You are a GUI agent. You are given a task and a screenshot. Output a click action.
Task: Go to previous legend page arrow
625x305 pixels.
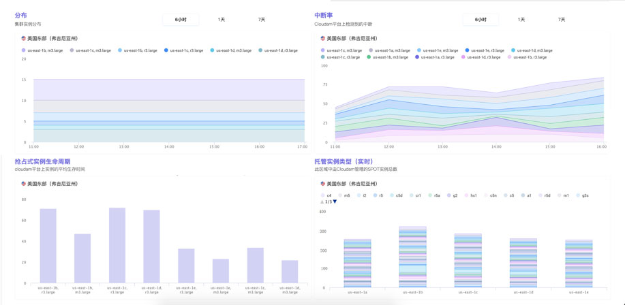[x=322, y=202]
